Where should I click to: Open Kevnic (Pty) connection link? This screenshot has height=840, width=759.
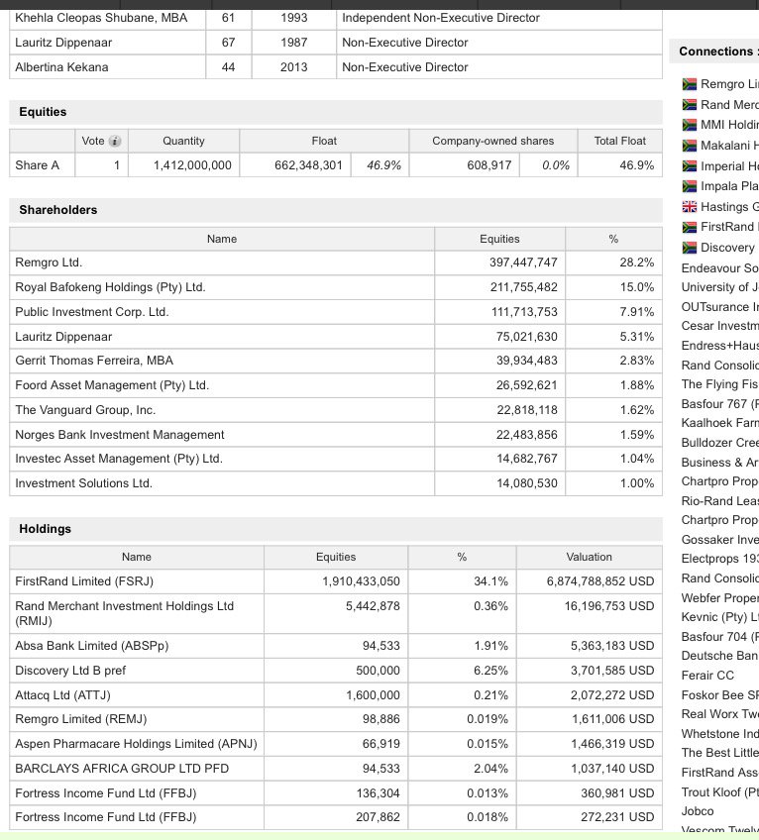tap(720, 617)
